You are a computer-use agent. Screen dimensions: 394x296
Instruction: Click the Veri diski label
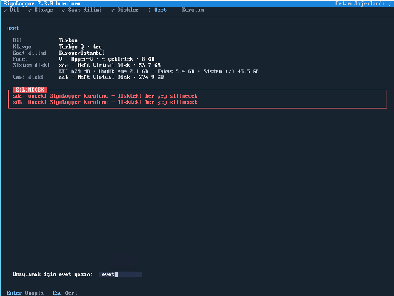(28, 78)
